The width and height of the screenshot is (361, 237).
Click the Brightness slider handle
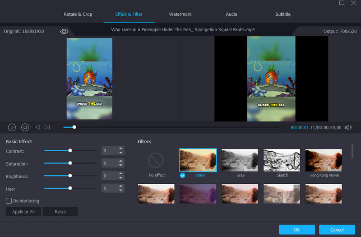(70, 176)
